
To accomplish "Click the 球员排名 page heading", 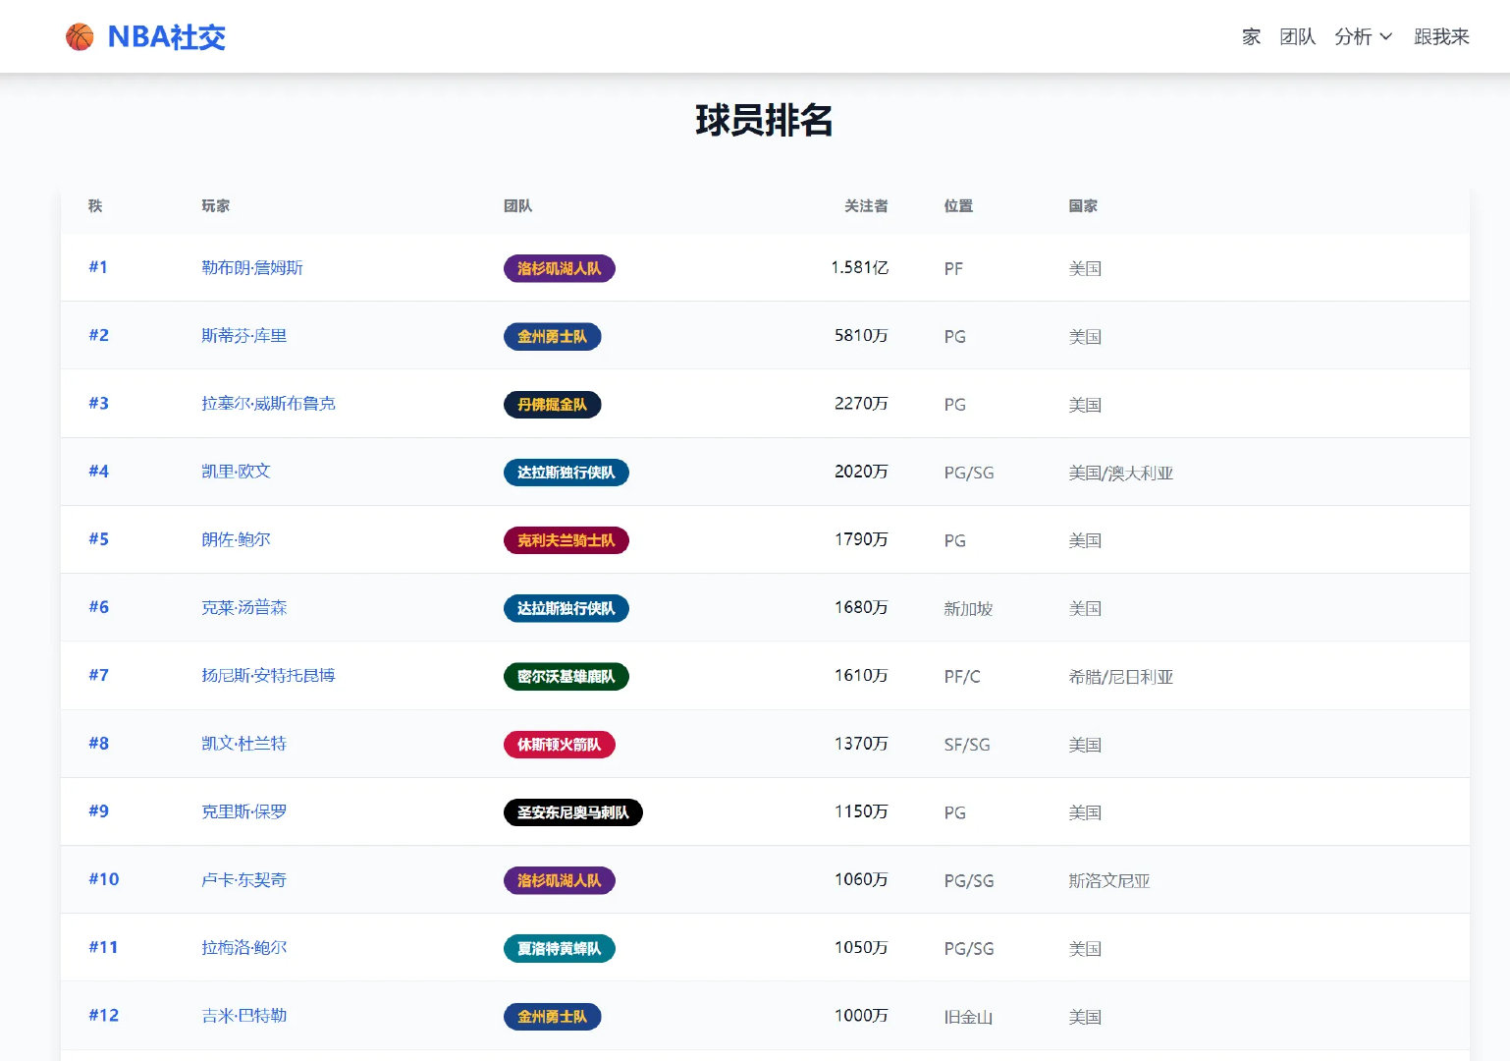I will click(x=764, y=120).
